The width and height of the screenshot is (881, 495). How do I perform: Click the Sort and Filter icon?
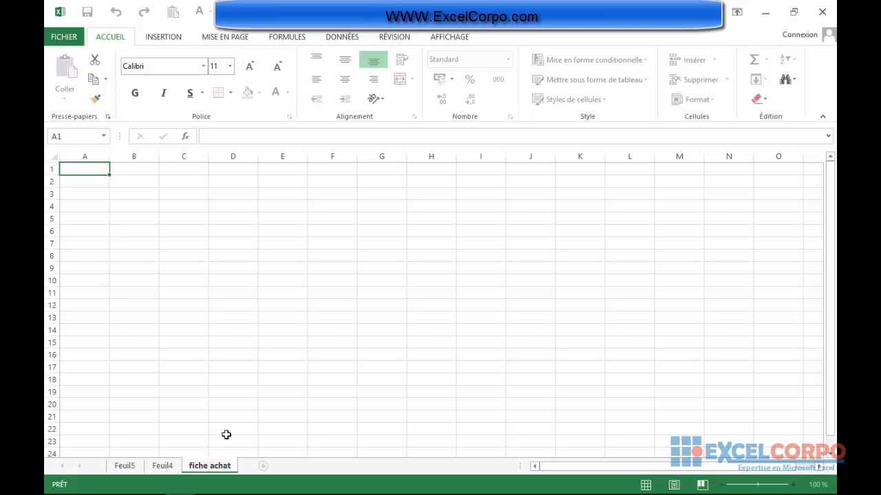[x=785, y=60]
